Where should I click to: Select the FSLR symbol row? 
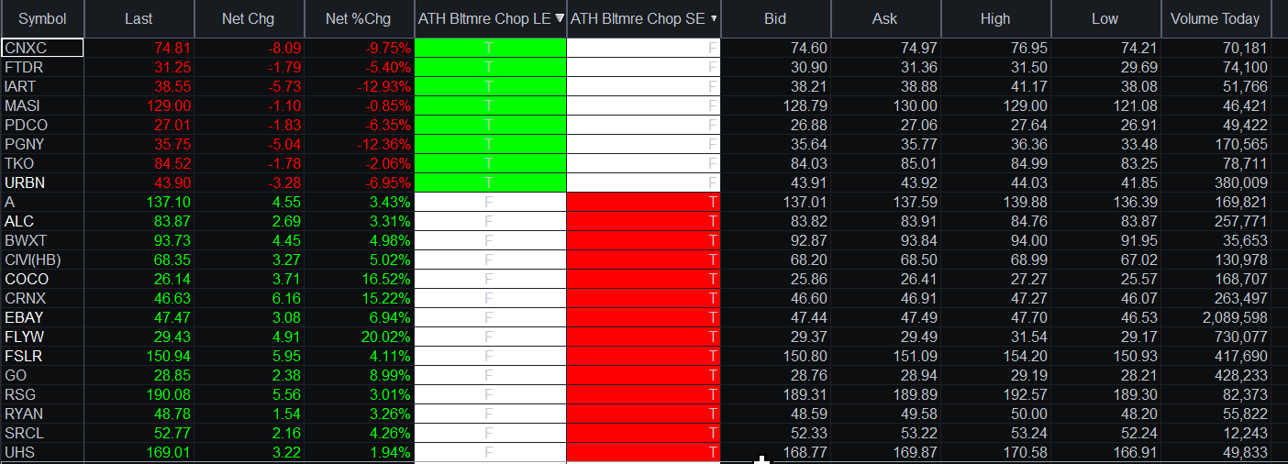coord(42,356)
